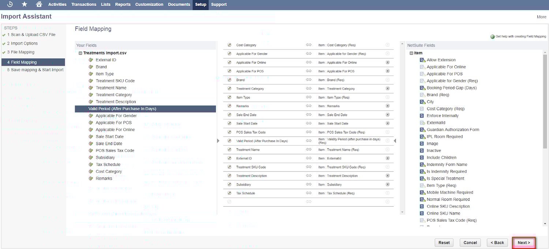Image resolution: width=549 pixels, height=249 pixels.
Task: Click the right-pointing panel collapse arrow near Your Fields
Action: 218,141
